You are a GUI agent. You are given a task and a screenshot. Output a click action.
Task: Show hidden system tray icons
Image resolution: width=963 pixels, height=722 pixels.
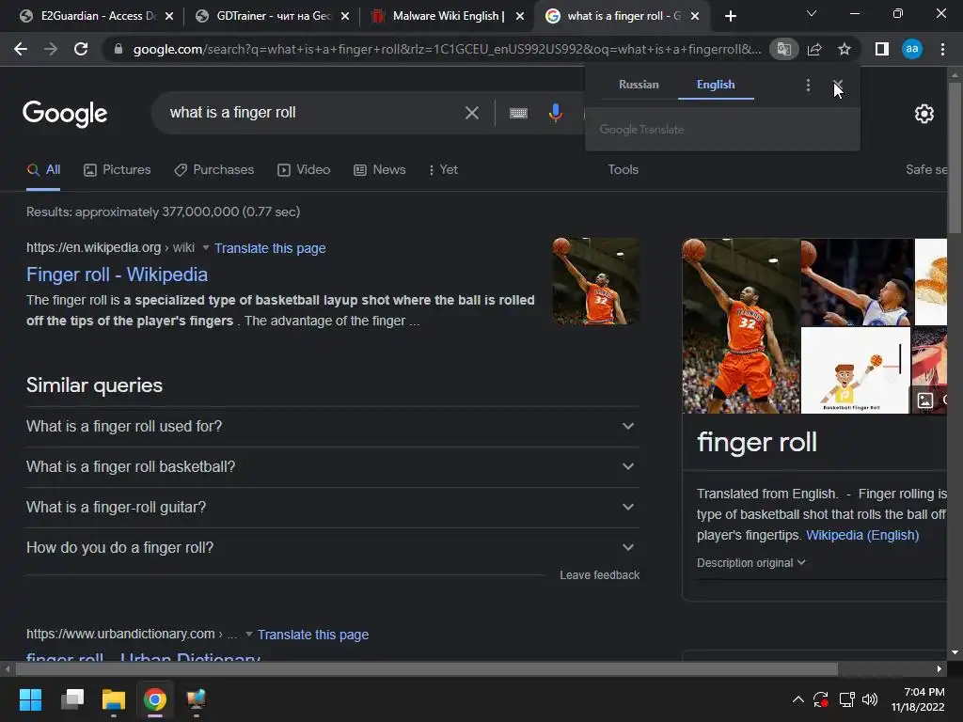(x=797, y=699)
